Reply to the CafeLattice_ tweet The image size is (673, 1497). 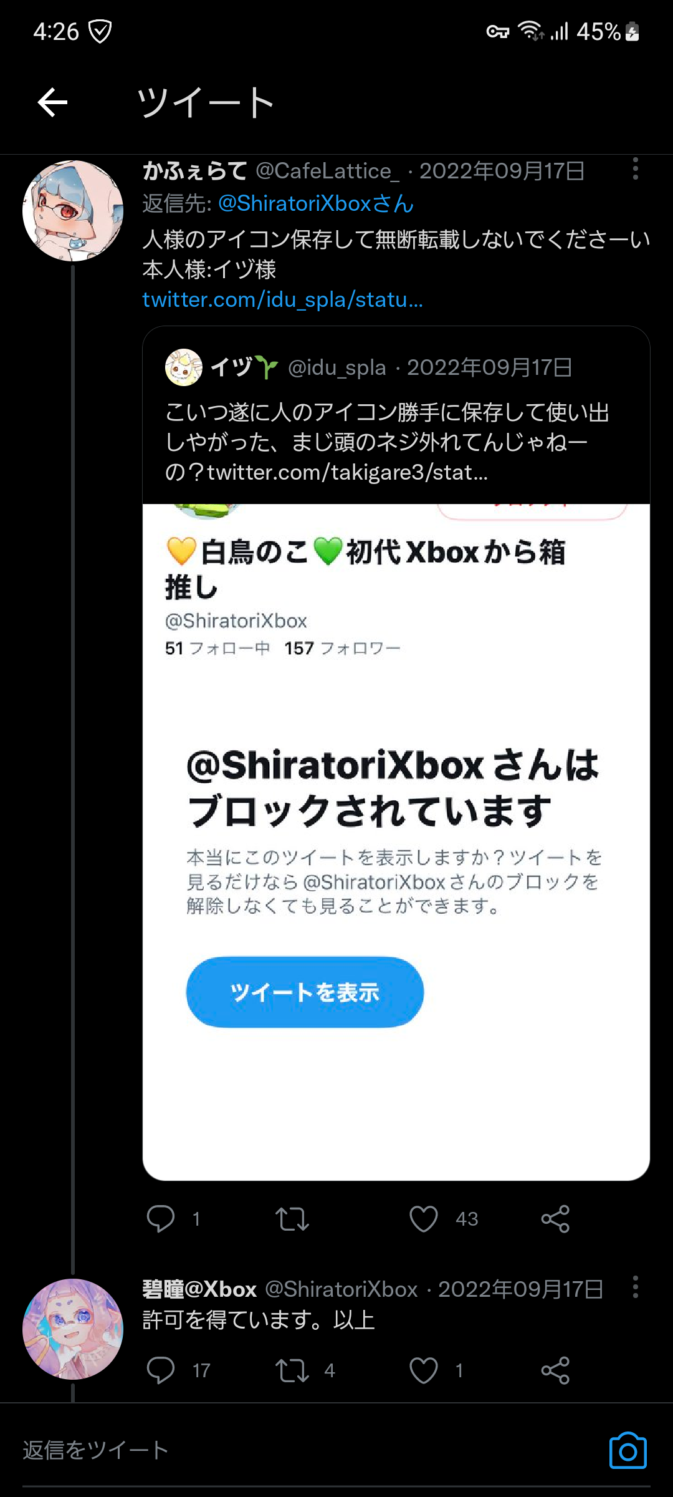pyautogui.click(x=161, y=1218)
